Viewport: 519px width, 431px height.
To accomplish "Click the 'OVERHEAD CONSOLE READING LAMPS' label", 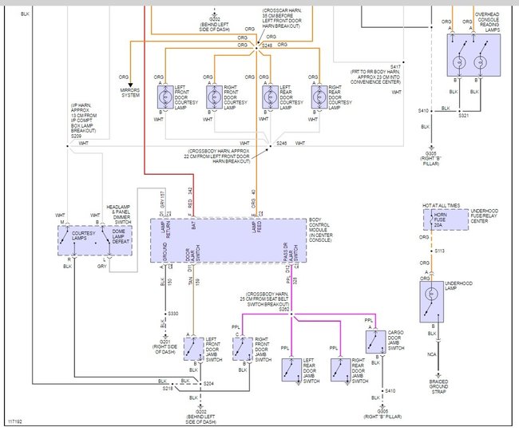I will coord(487,22).
